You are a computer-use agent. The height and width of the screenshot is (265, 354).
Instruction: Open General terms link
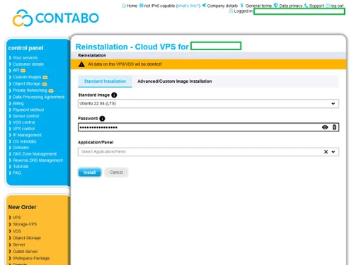pos(258,6)
